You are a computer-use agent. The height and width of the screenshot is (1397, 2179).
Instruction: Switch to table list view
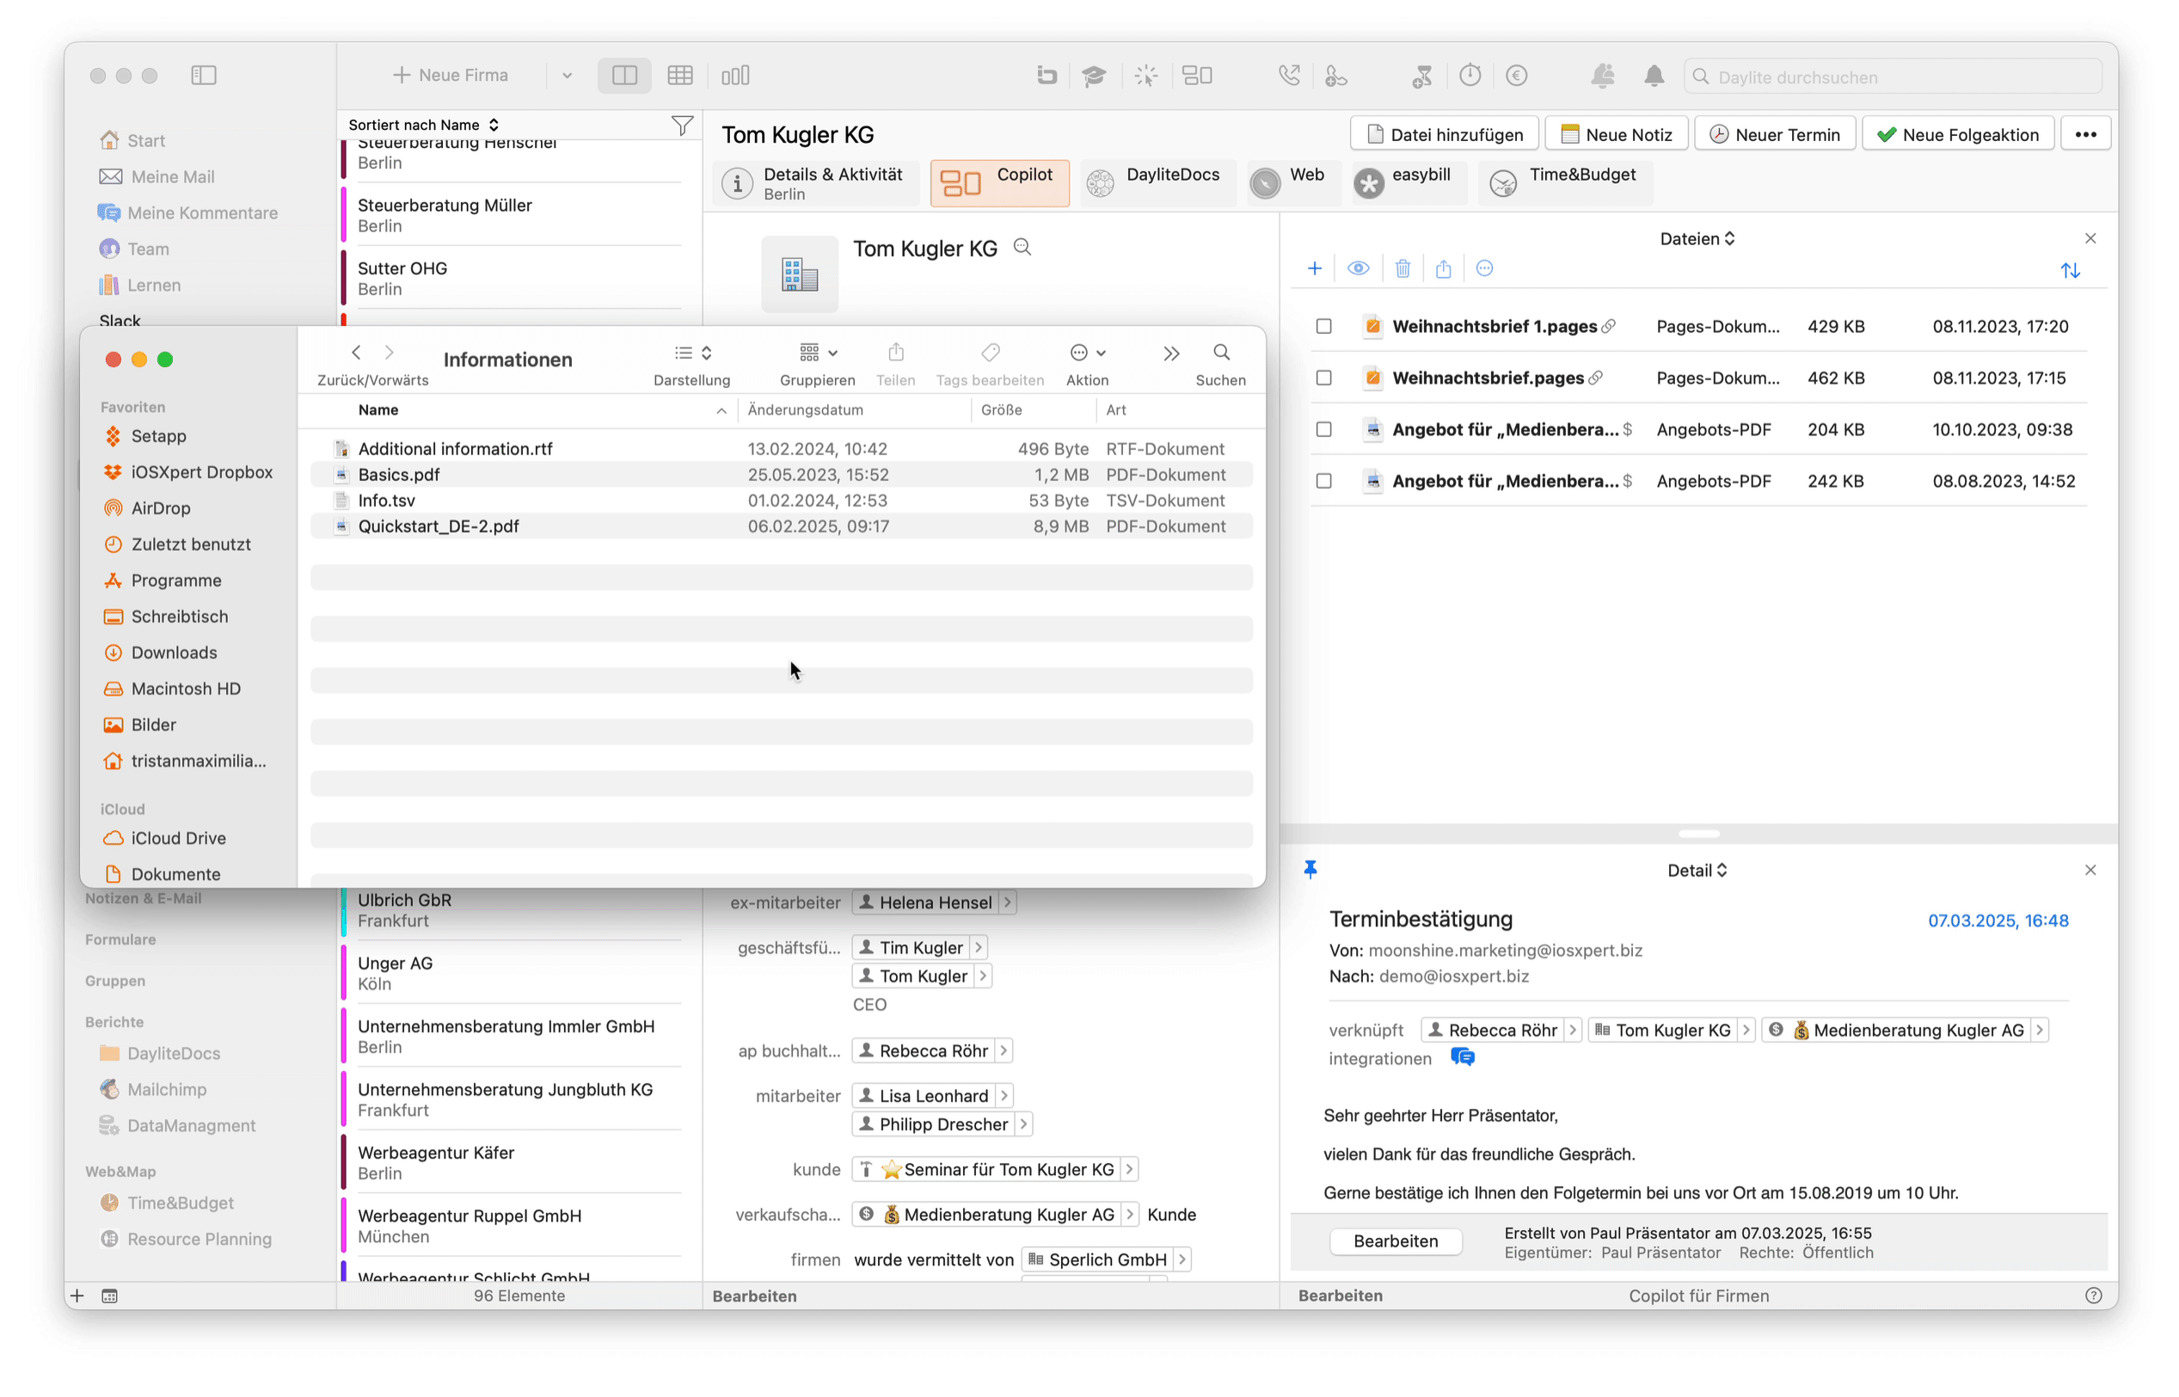679,76
